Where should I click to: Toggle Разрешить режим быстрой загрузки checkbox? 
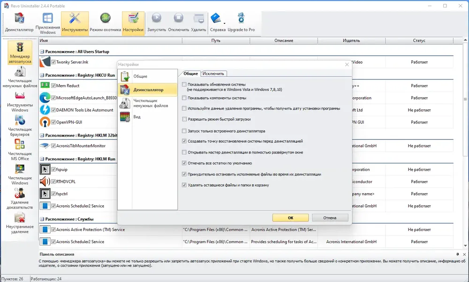pyautogui.click(x=184, y=119)
